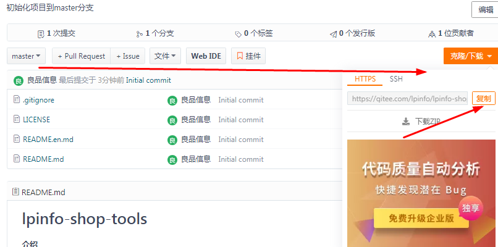The width and height of the screenshot is (498, 247).
Task: Click the bookmark icon in 挂件 button
Action: (240, 56)
